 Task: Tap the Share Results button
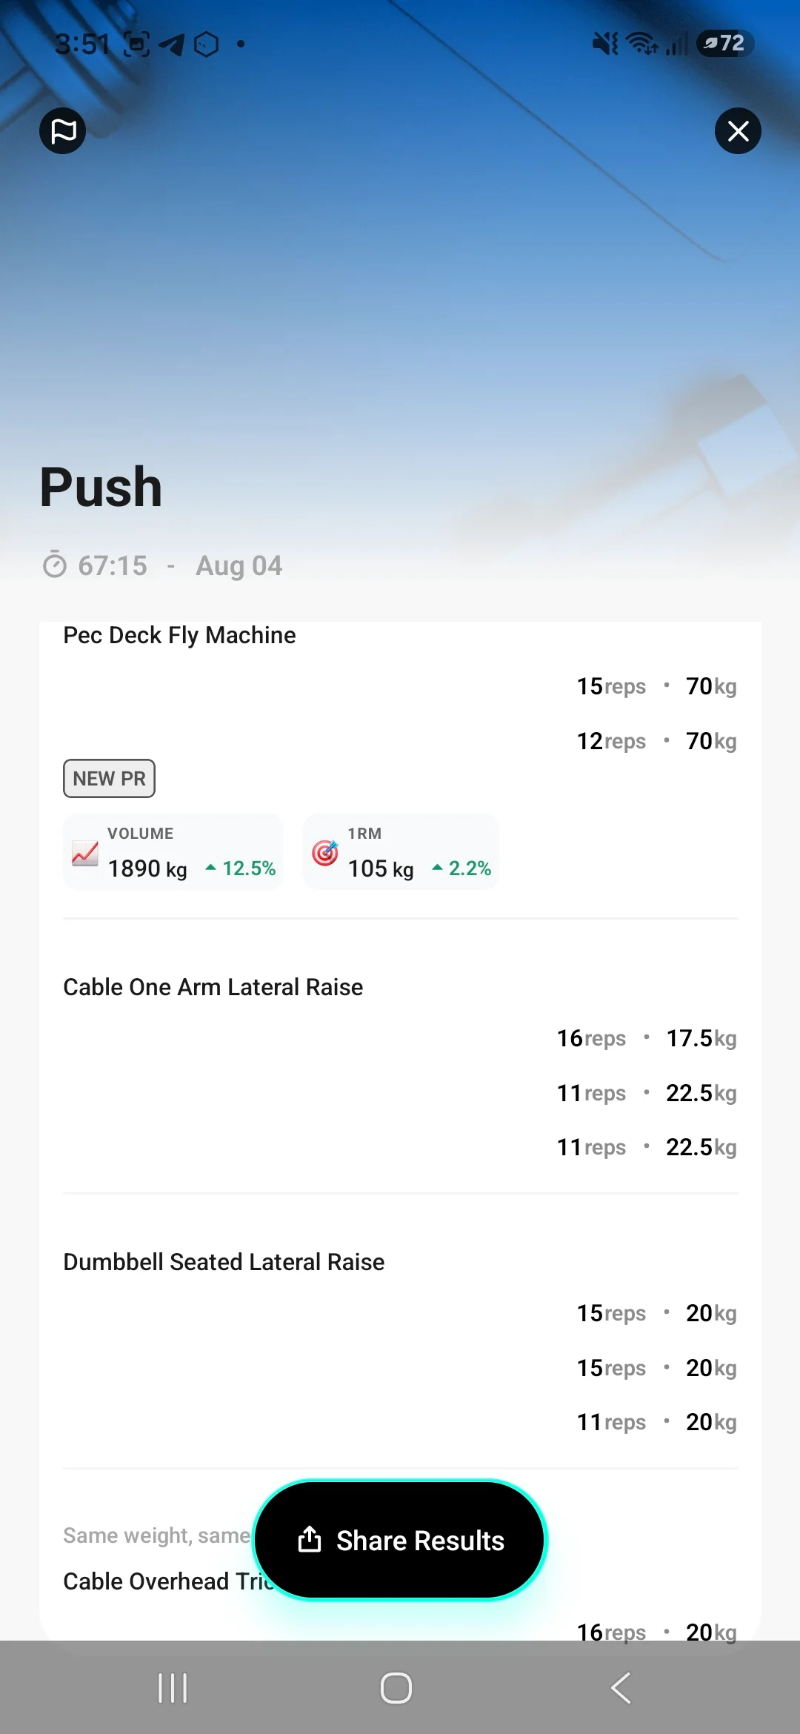tap(399, 1541)
